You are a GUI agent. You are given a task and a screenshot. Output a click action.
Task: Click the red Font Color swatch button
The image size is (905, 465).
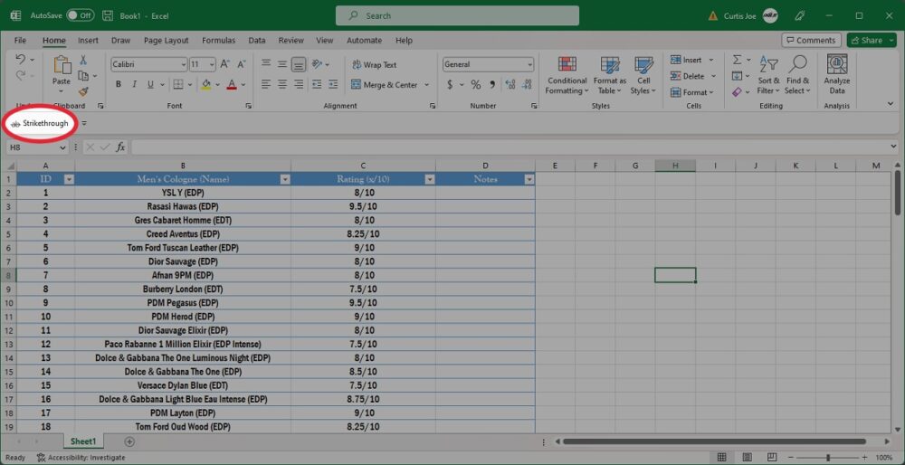[231, 85]
